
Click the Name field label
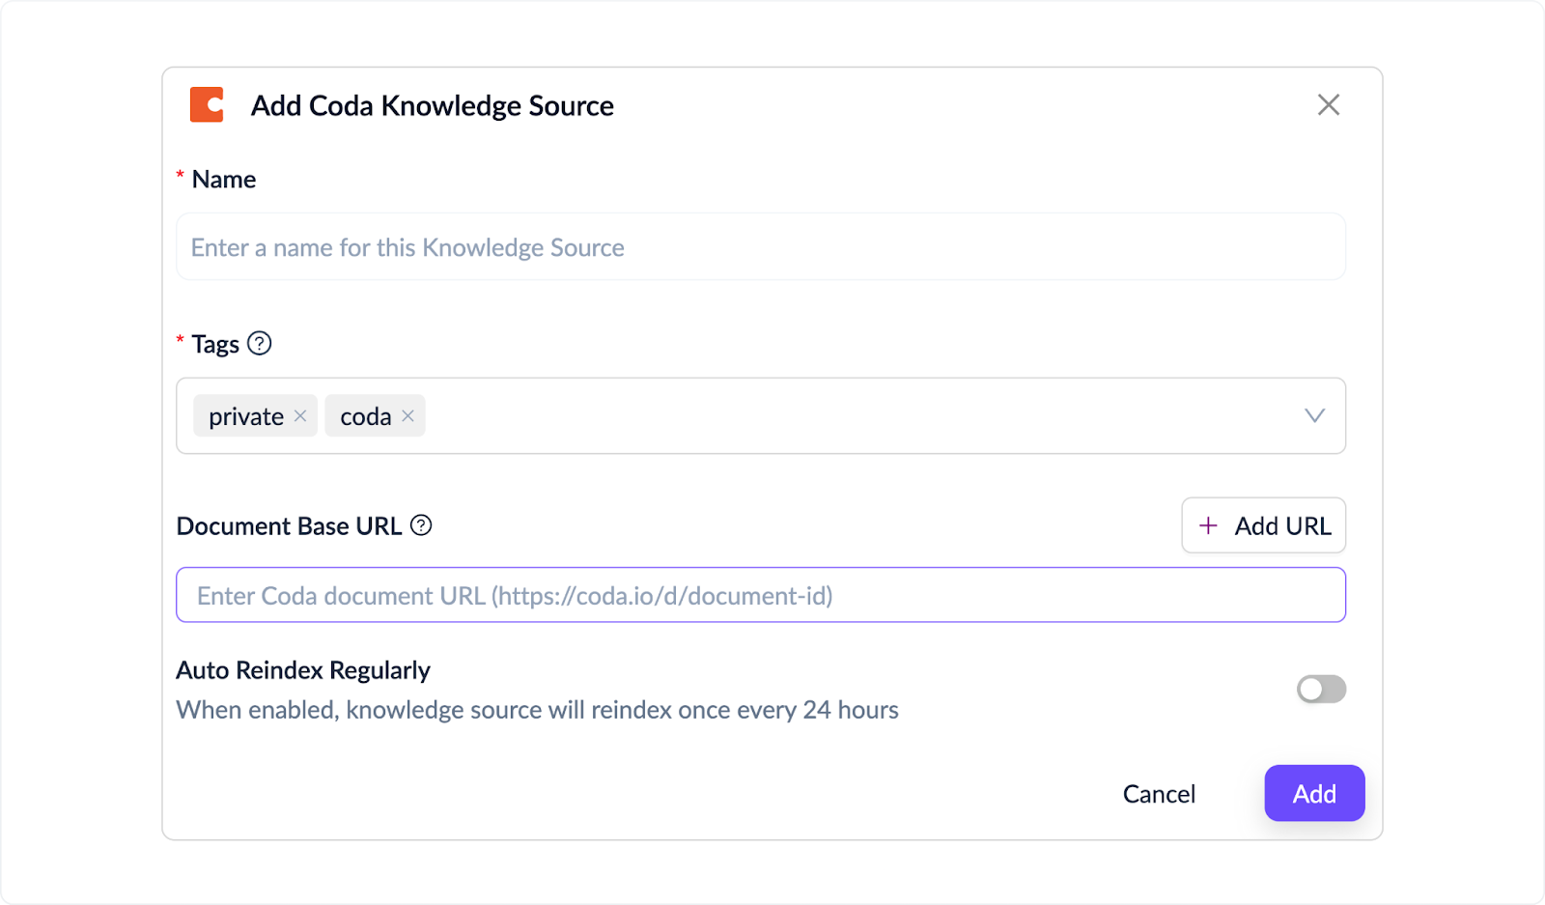(223, 180)
